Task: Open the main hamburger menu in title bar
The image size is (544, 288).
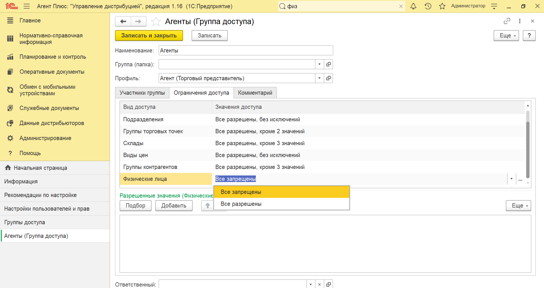Action: click(27, 6)
